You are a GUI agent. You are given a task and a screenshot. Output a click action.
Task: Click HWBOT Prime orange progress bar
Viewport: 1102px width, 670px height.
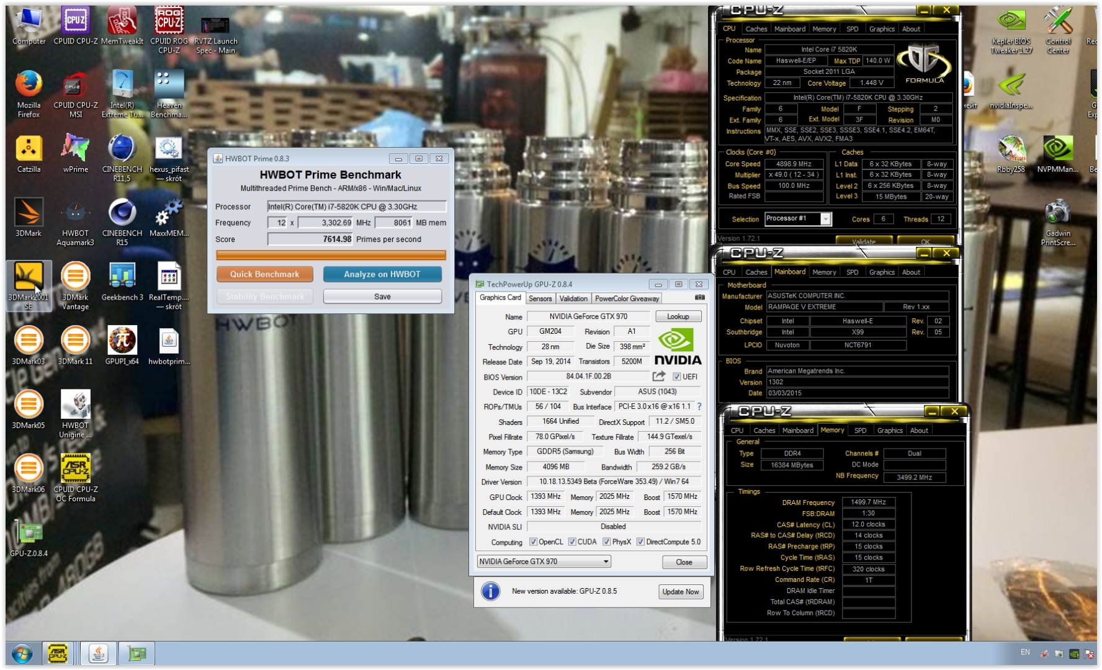[x=331, y=255]
